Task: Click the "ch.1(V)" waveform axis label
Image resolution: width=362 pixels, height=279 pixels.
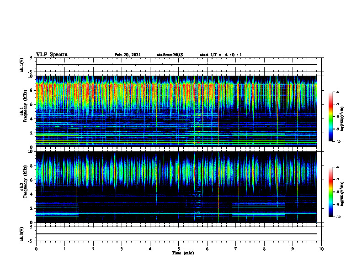Action: tap(22, 65)
